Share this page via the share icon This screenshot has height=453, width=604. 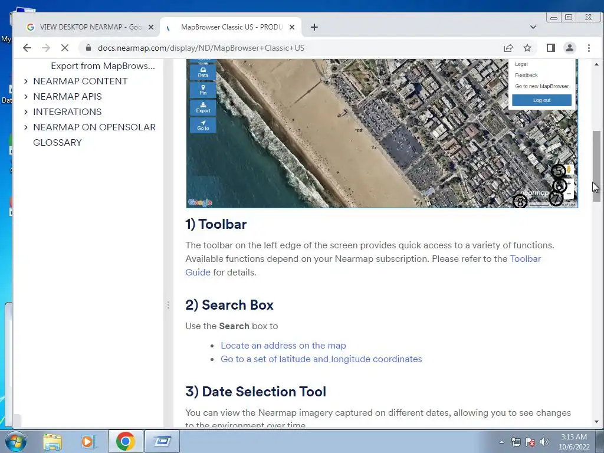508,48
